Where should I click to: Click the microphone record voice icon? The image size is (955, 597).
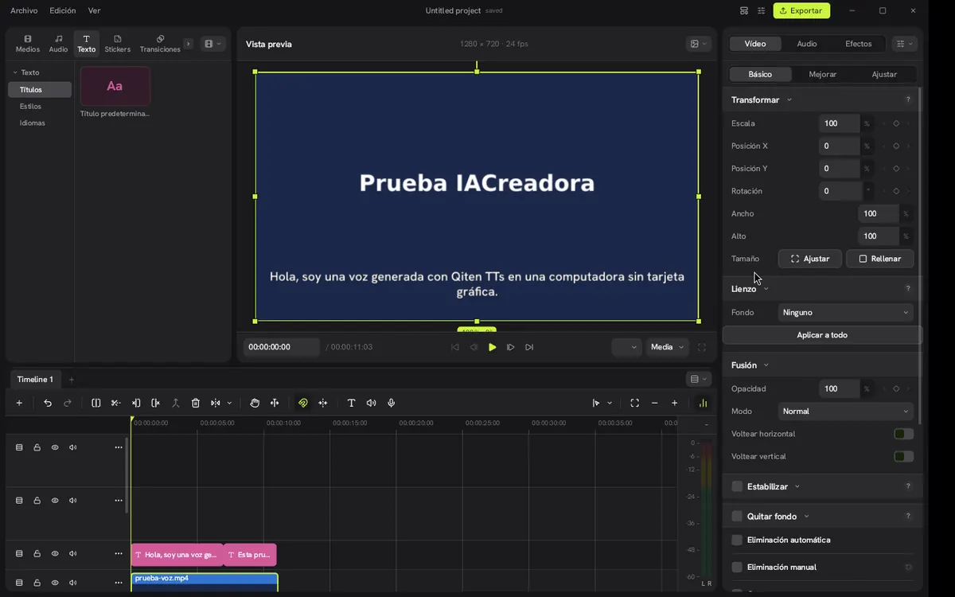pyautogui.click(x=391, y=403)
